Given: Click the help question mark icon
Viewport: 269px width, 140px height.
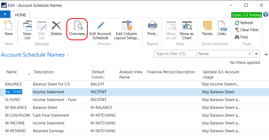Looking at the screenshot, I should pos(265,15).
